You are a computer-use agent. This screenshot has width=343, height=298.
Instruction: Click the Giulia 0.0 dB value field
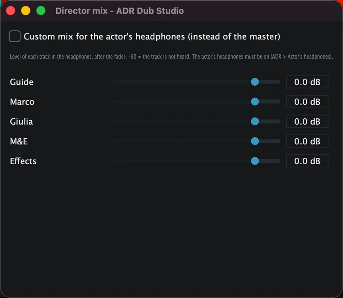[x=307, y=121]
